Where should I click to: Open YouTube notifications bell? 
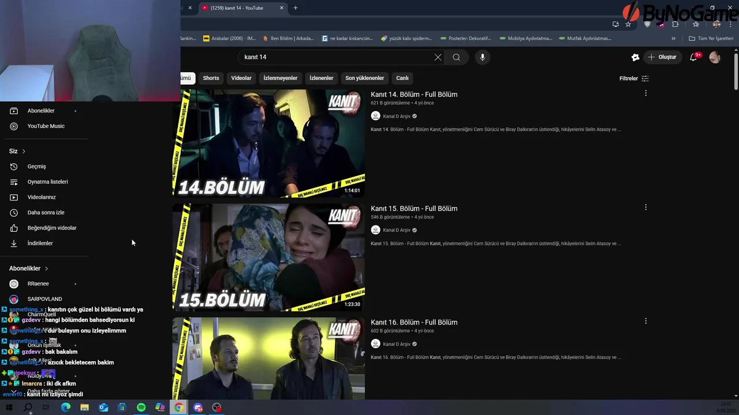click(x=694, y=57)
